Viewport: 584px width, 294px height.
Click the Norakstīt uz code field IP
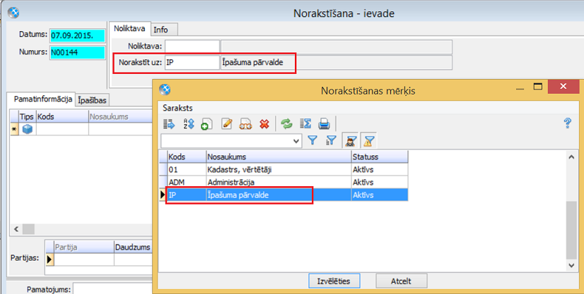tap(192, 63)
